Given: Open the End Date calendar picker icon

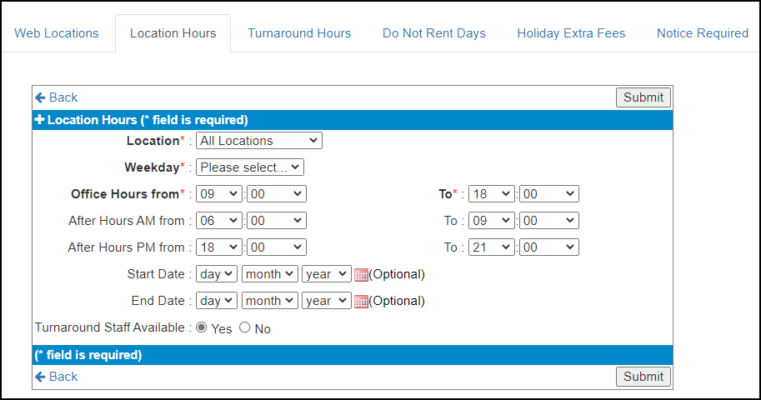Looking at the screenshot, I should pyautogui.click(x=361, y=301).
